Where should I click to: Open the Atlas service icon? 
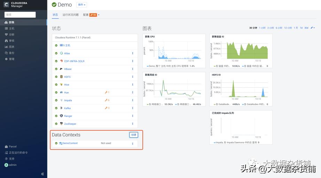(x=61, y=53)
